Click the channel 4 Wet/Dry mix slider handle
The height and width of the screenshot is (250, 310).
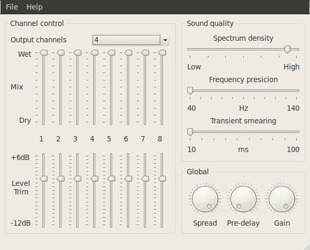95,53
